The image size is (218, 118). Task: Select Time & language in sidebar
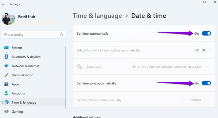coord(24,103)
